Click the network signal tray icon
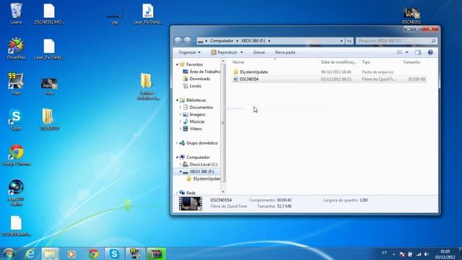This screenshot has height=260, width=462. click(419, 254)
